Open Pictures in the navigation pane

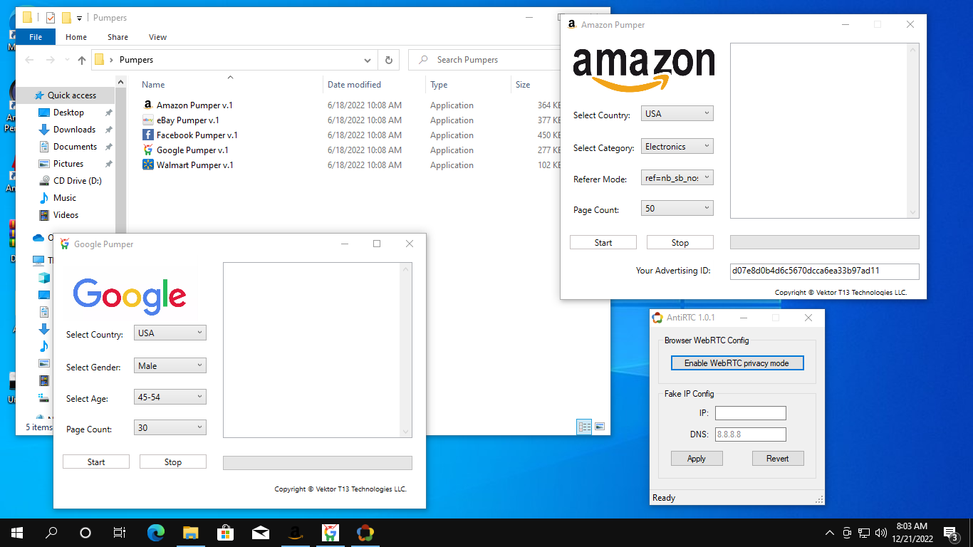(68, 164)
